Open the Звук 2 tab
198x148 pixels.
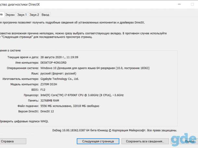[x=34, y=15]
